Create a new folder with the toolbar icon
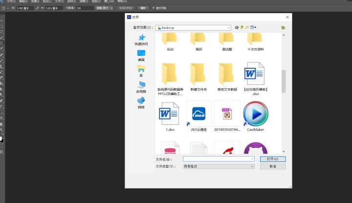Image resolution: width=352 pixels, height=203 pixels. pyautogui.click(x=247, y=27)
